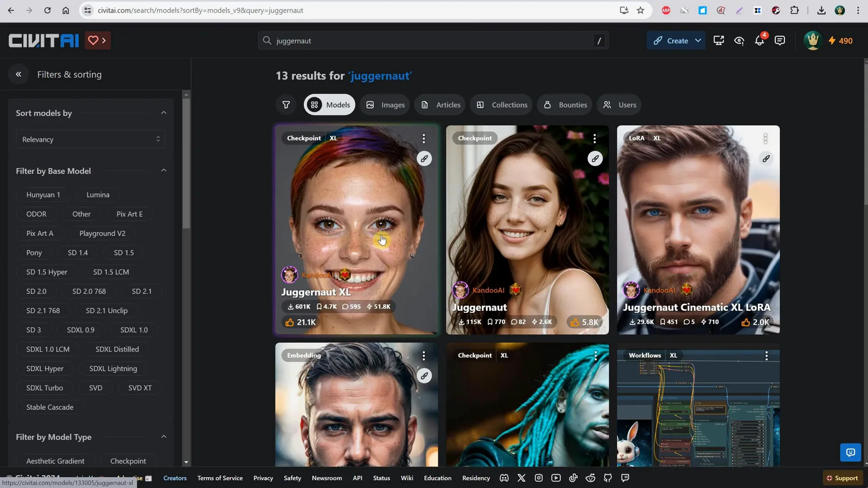Toggle the Aesthetic Gradient model type filter
Viewport: 868px width, 488px height.
[x=55, y=461]
